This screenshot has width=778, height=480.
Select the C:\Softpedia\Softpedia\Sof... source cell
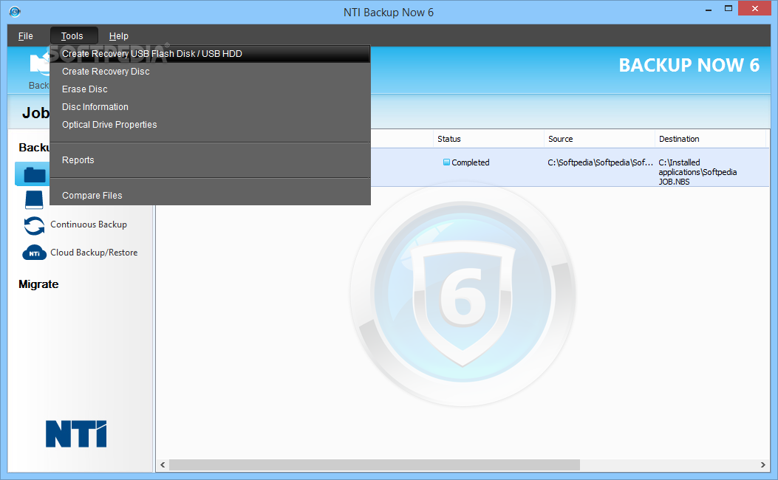click(601, 162)
